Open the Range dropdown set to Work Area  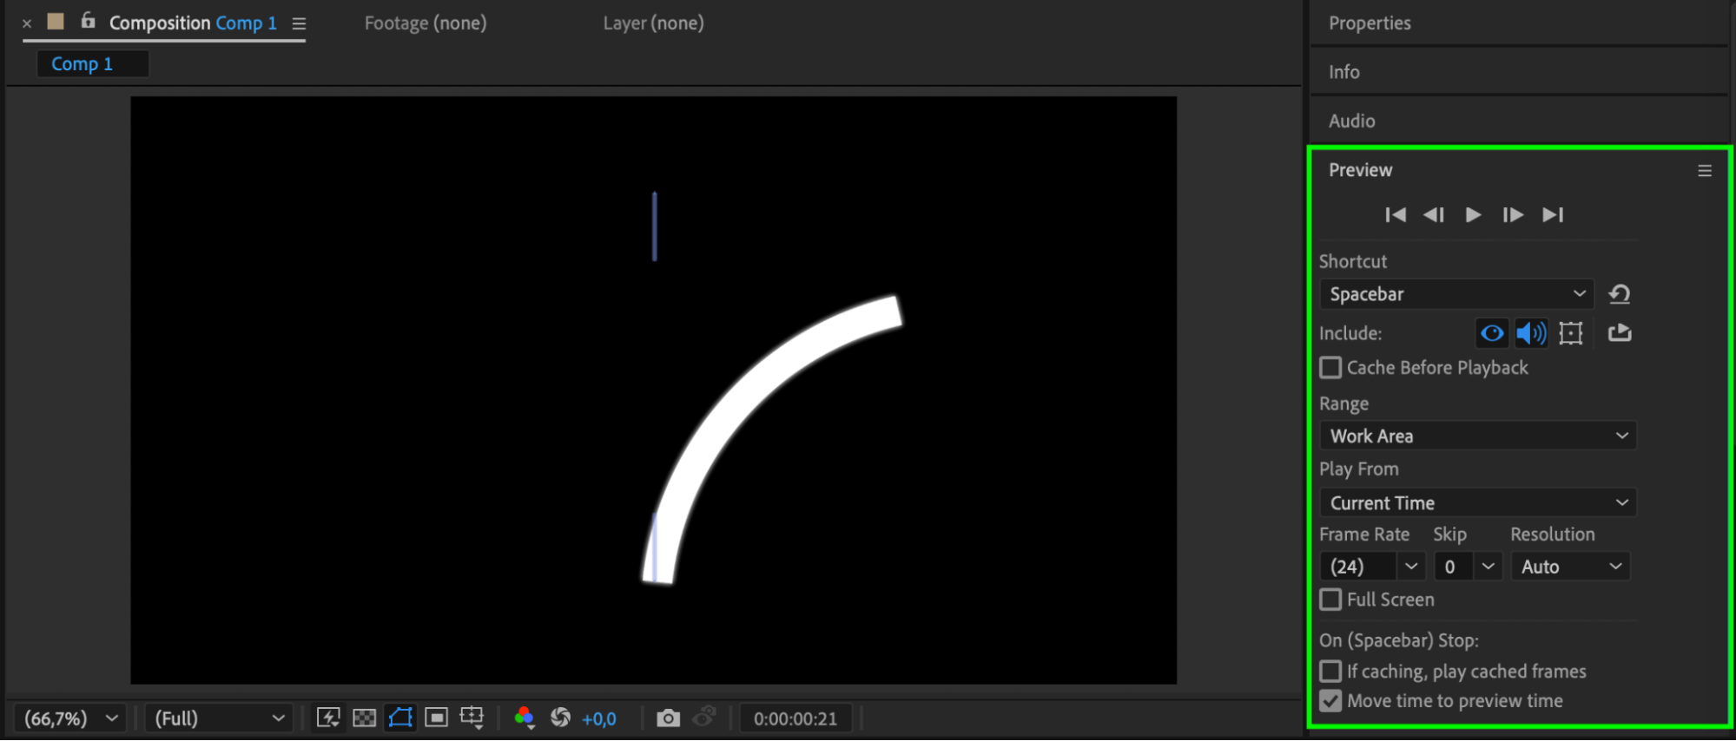coord(1478,436)
